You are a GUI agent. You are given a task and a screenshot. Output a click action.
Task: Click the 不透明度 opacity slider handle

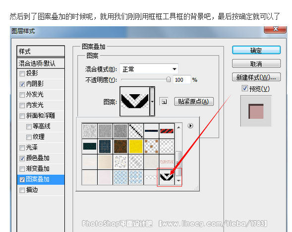pyautogui.click(x=169, y=79)
